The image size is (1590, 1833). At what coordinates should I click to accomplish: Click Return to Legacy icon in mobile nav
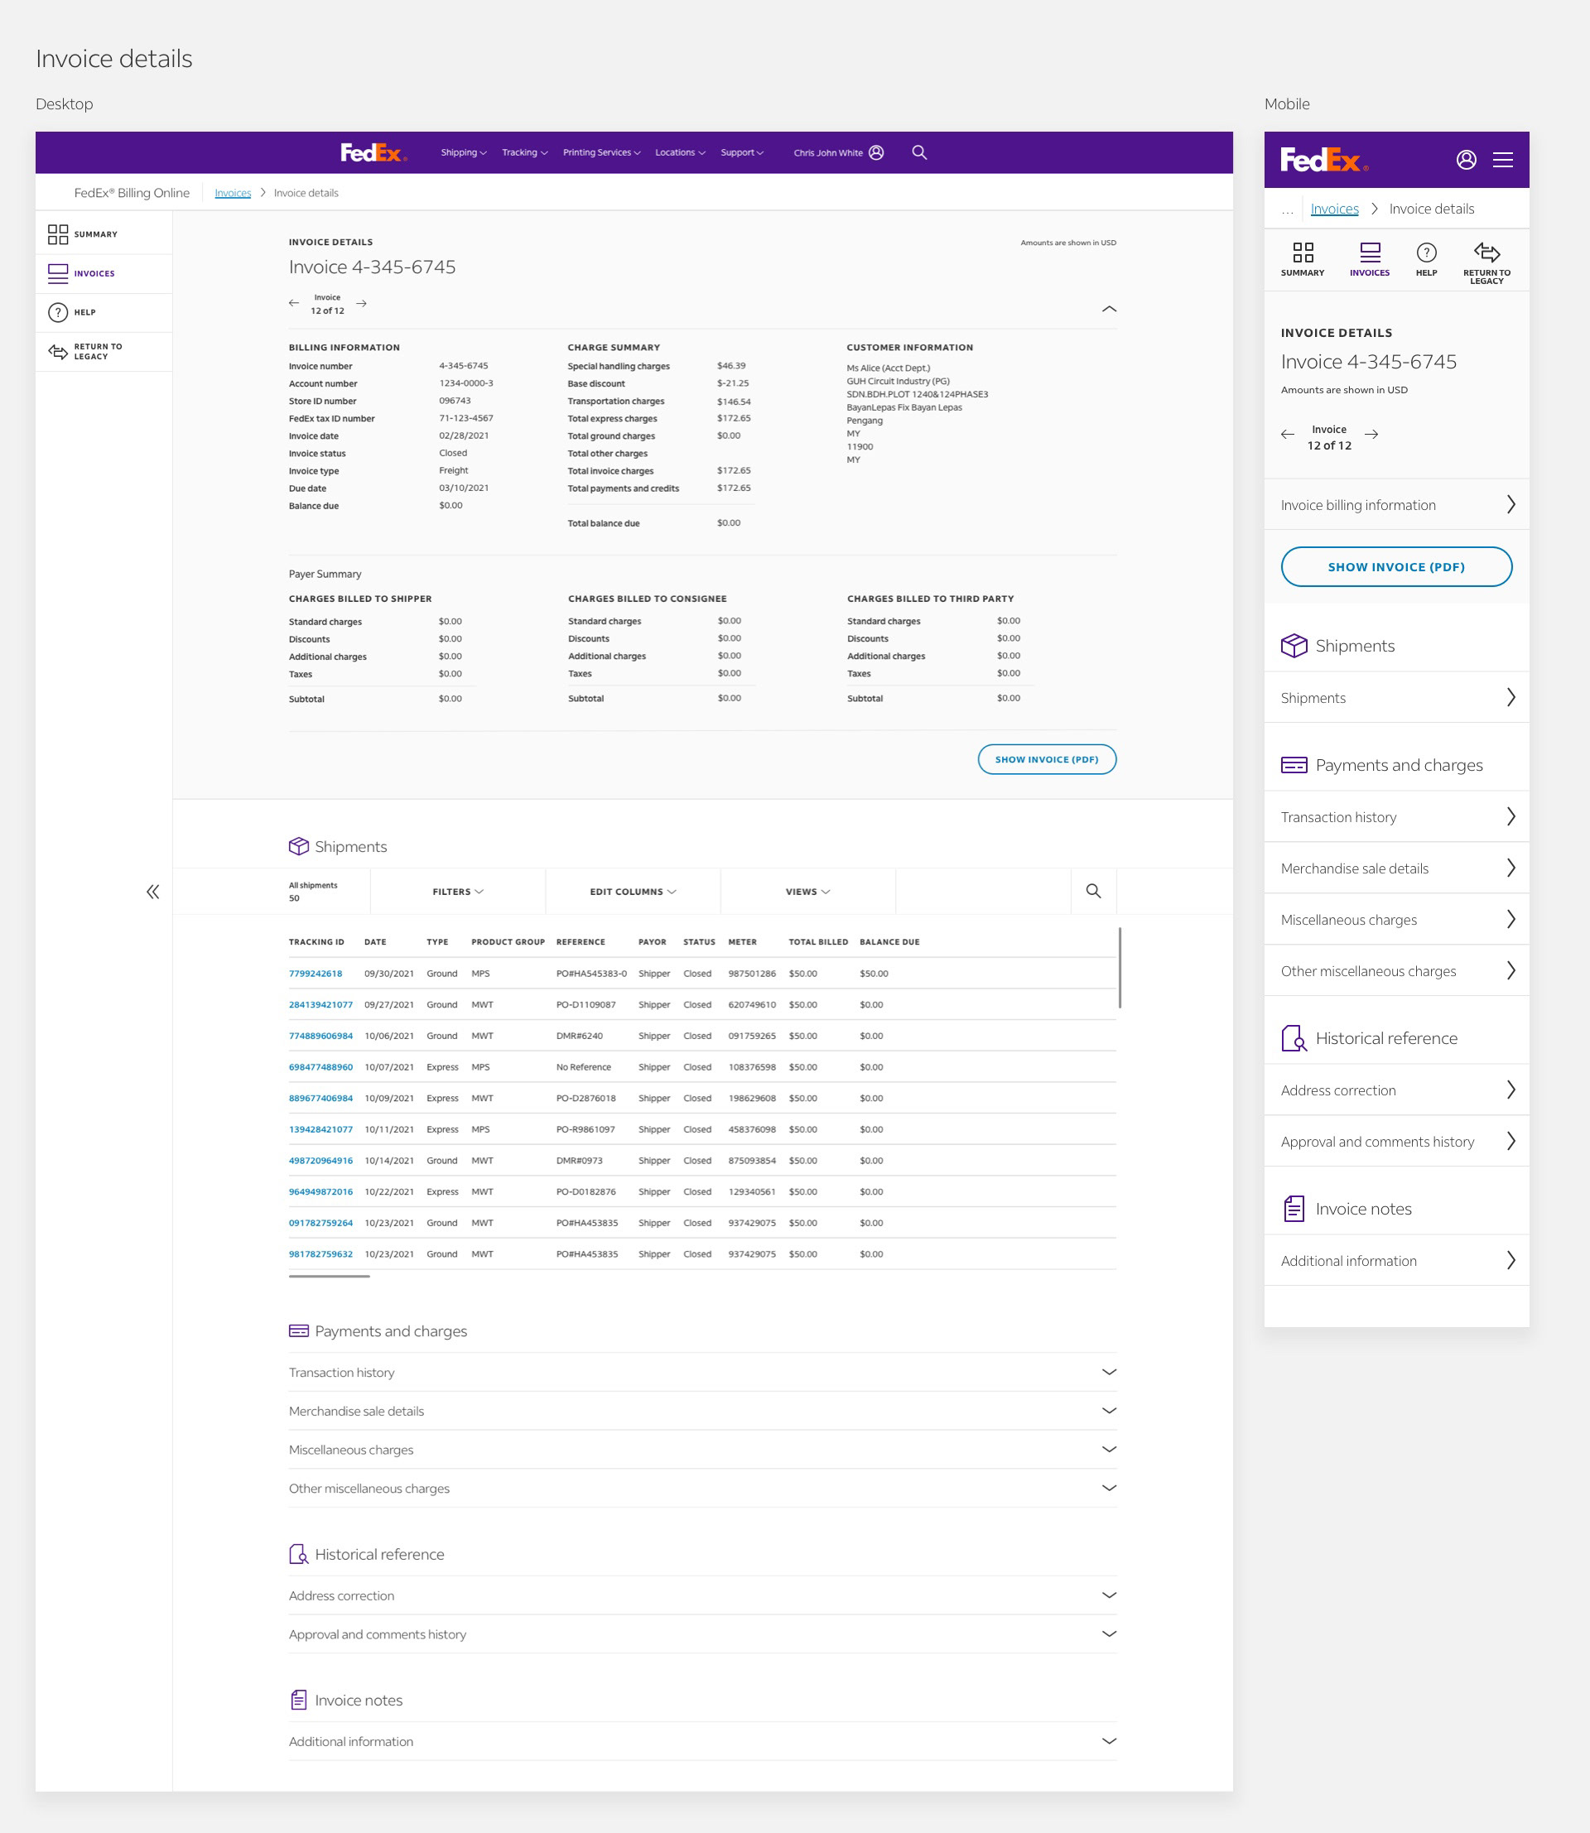1486,253
